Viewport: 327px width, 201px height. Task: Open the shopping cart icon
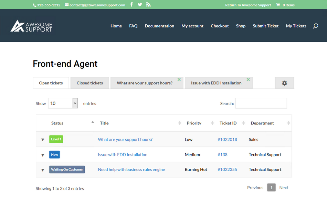(278, 4)
